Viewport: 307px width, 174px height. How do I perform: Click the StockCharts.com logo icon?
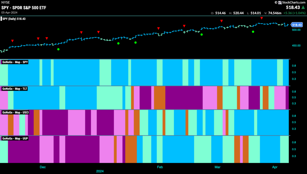pos(280,2)
